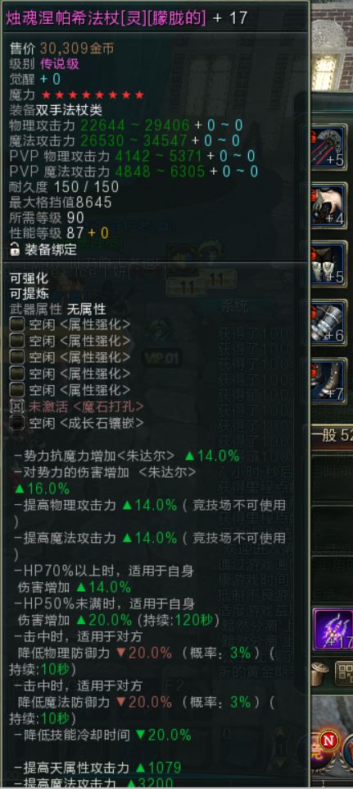Click the purple +17 staff item icon
Screen dimensions: 353x789
333,630
